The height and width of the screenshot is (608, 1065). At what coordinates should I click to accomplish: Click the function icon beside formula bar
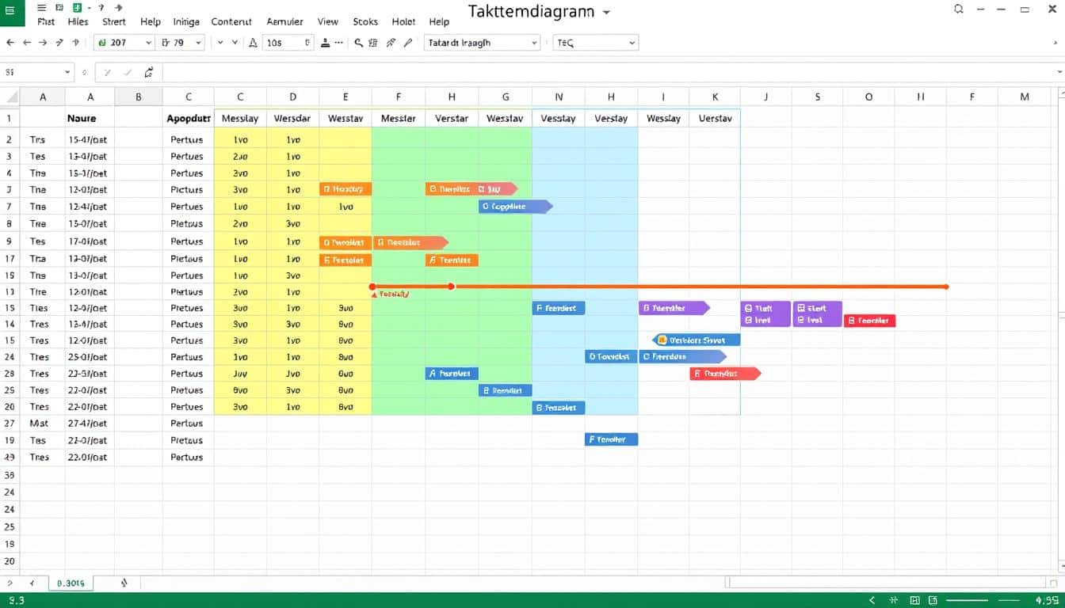(148, 72)
